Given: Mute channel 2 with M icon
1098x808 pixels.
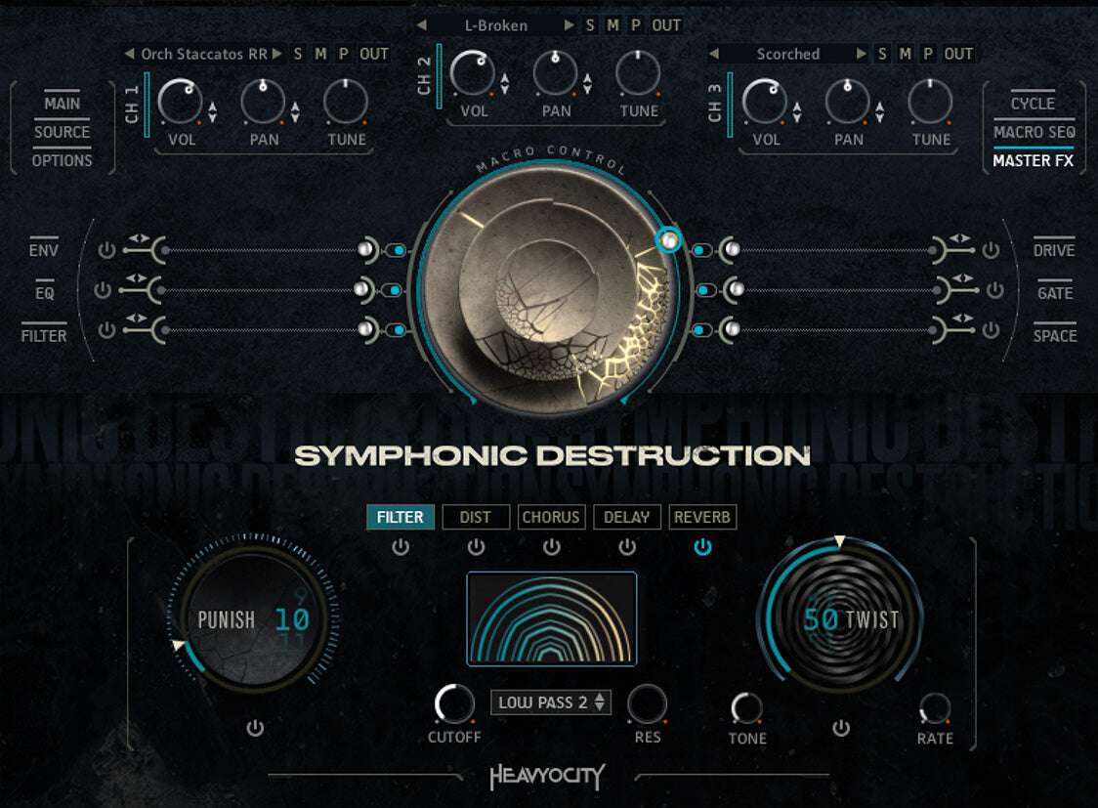Looking at the screenshot, I should coord(612,25).
